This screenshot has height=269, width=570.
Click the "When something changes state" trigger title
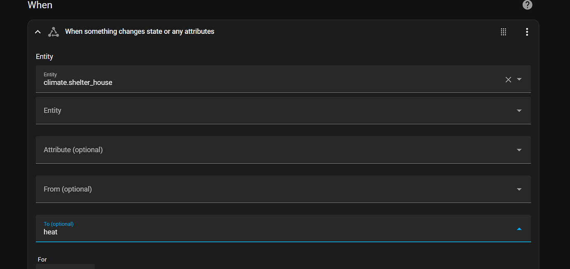click(x=140, y=31)
